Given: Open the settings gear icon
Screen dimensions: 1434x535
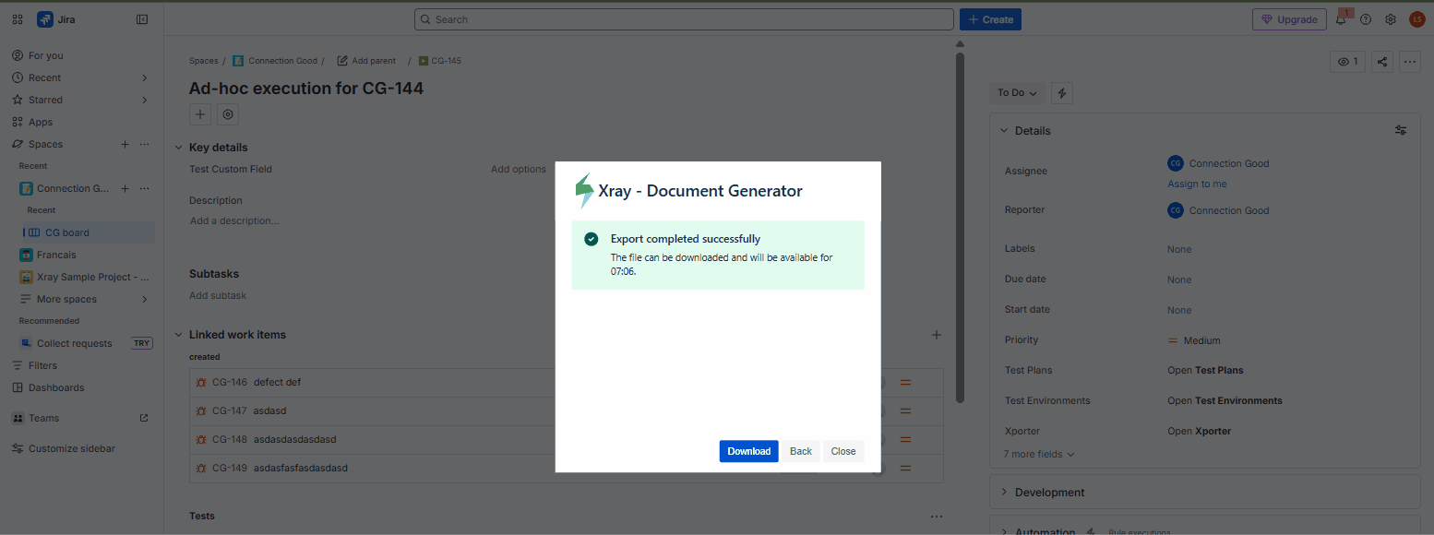Looking at the screenshot, I should (x=1391, y=19).
